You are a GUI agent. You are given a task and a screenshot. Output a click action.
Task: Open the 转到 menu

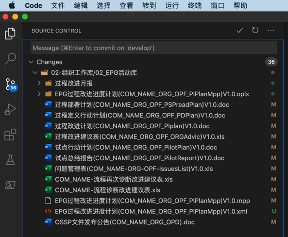(149, 5)
